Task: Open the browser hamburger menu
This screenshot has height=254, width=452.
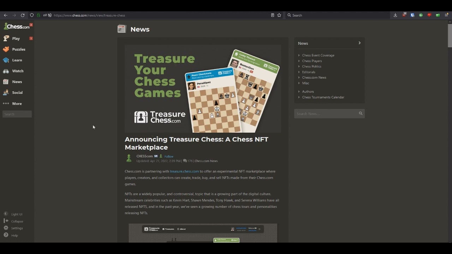Action: point(446,15)
